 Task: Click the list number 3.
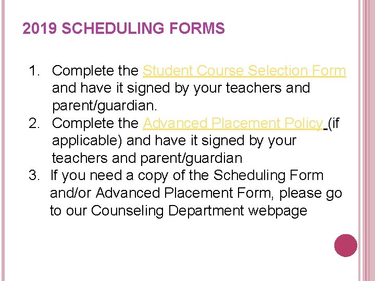(x=34, y=175)
